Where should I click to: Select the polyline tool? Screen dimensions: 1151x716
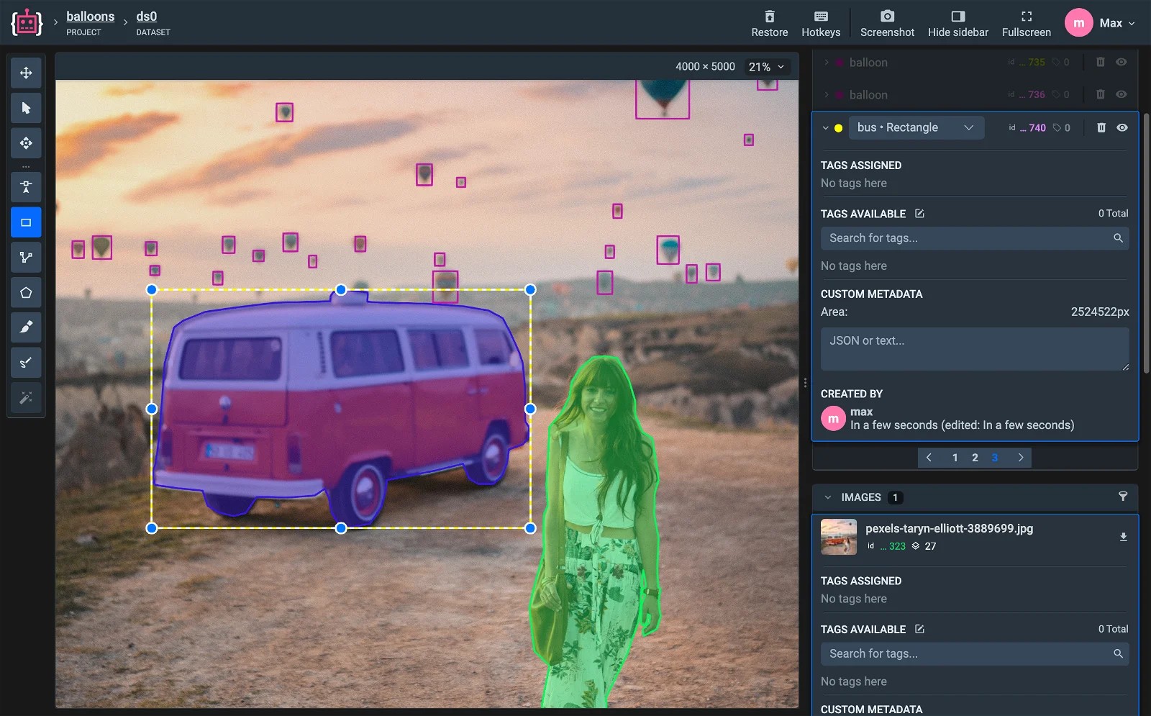pos(26,258)
